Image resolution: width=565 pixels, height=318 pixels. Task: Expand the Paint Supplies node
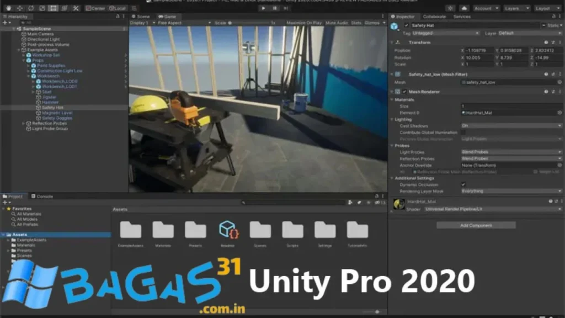pyautogui.click(x=29, y=66)
